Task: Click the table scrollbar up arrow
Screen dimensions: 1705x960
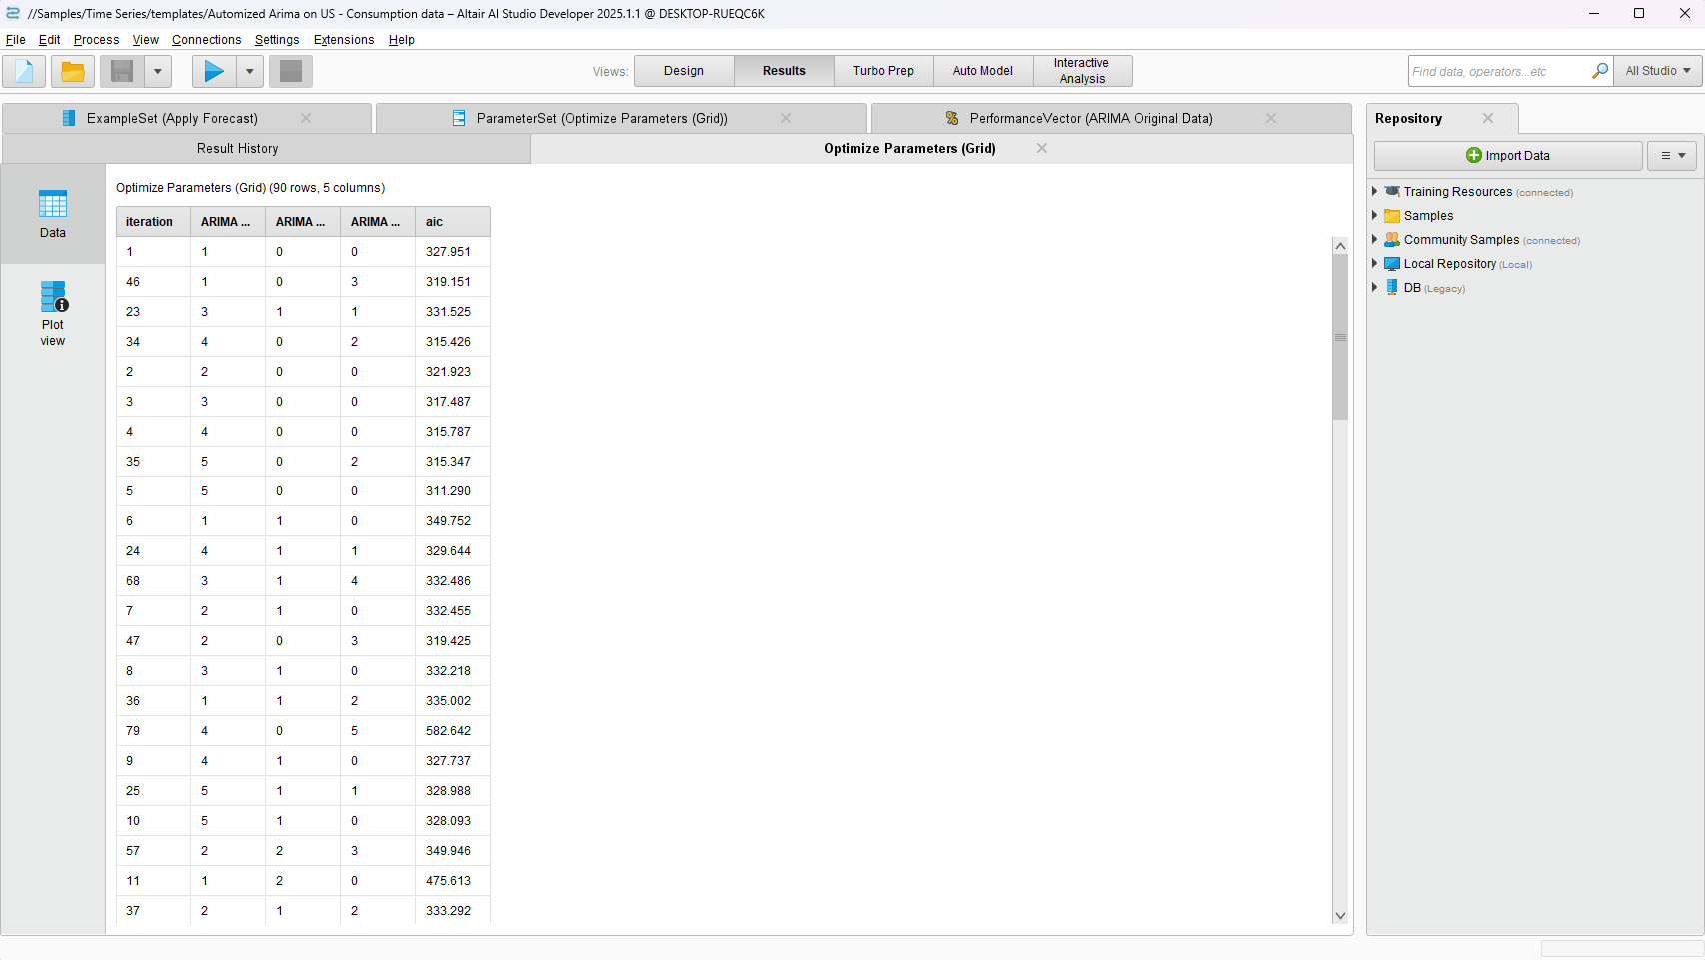Action: point(1340,246)
